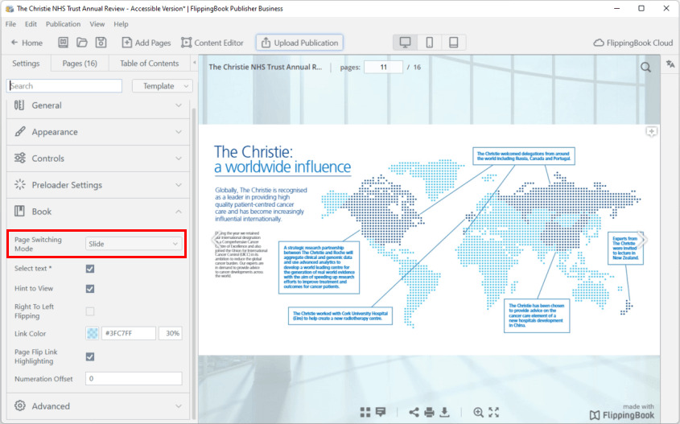
Task: Click Add Pages button
Action: coord(146,43)
